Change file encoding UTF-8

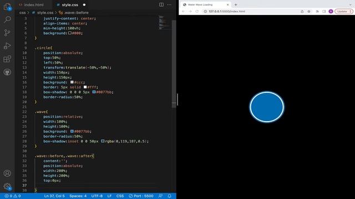(x=97, y=196)
